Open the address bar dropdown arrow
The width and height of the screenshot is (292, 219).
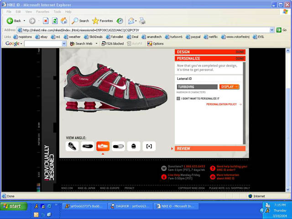[278, 30]
